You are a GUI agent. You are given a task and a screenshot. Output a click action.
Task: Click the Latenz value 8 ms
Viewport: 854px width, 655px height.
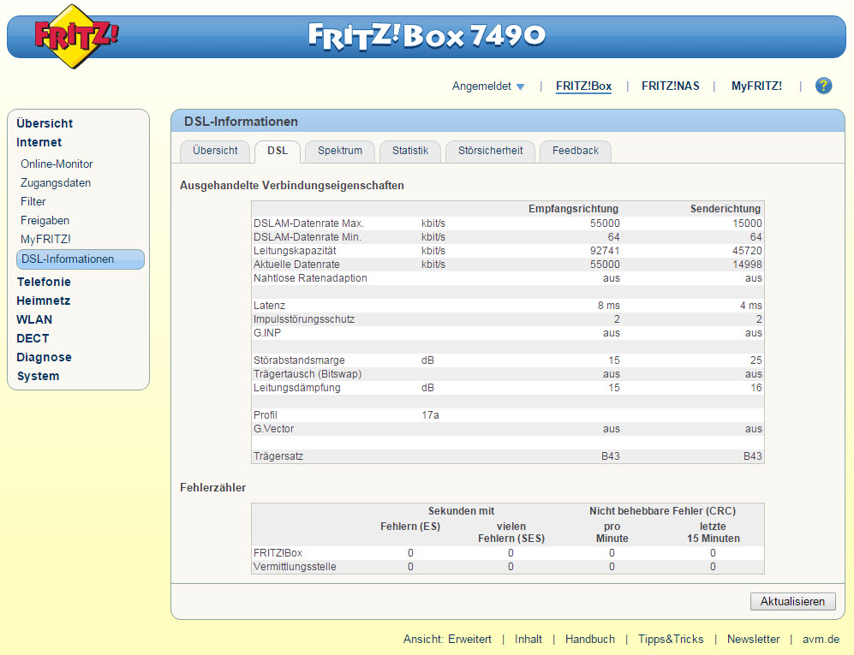pyautogui.click(x=608, y=306)
